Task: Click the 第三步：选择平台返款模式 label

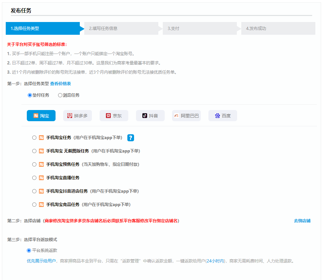Action: (32, 239)
